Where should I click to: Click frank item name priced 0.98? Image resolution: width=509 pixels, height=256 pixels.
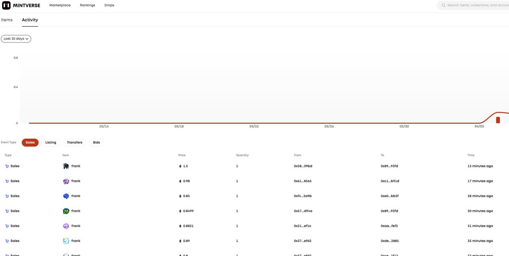[x=76, y=181]
